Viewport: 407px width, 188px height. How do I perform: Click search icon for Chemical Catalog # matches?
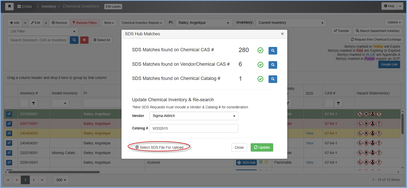pyautogui.click(x=273, y=79)
